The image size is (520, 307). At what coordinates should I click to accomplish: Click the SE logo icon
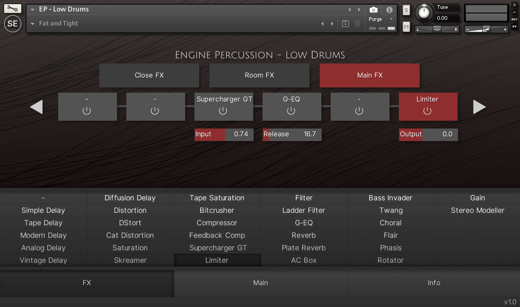tap(13, 24)
